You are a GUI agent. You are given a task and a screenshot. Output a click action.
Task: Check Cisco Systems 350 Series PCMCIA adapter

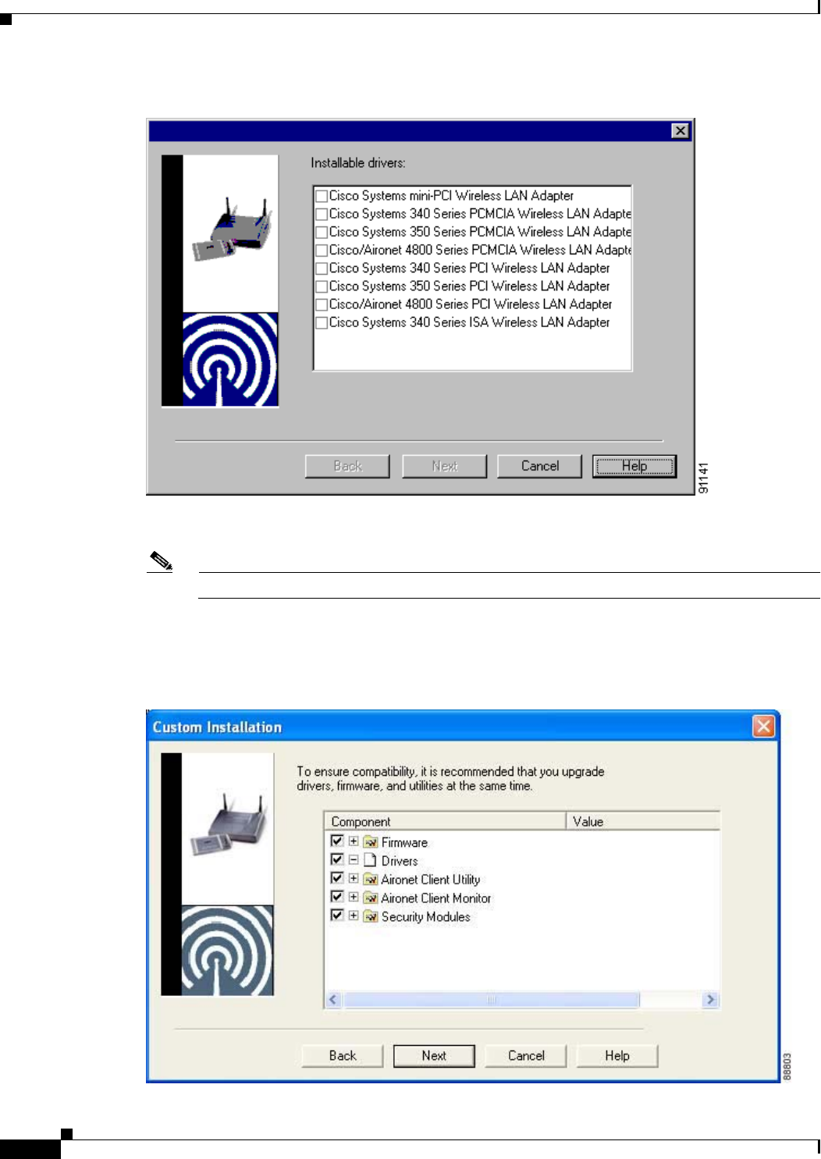[x=321, y=232]
